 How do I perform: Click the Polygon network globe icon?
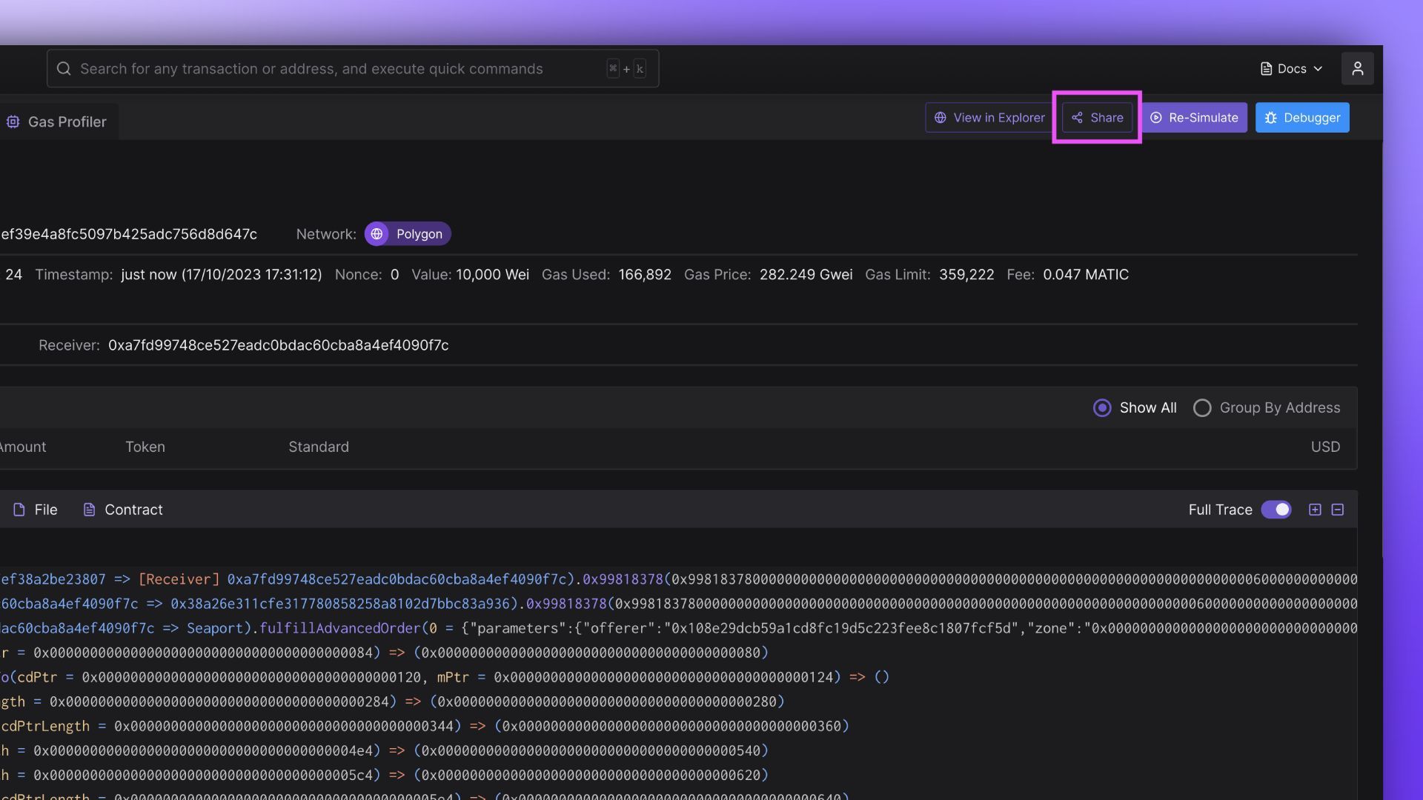(x=377, y=234)
